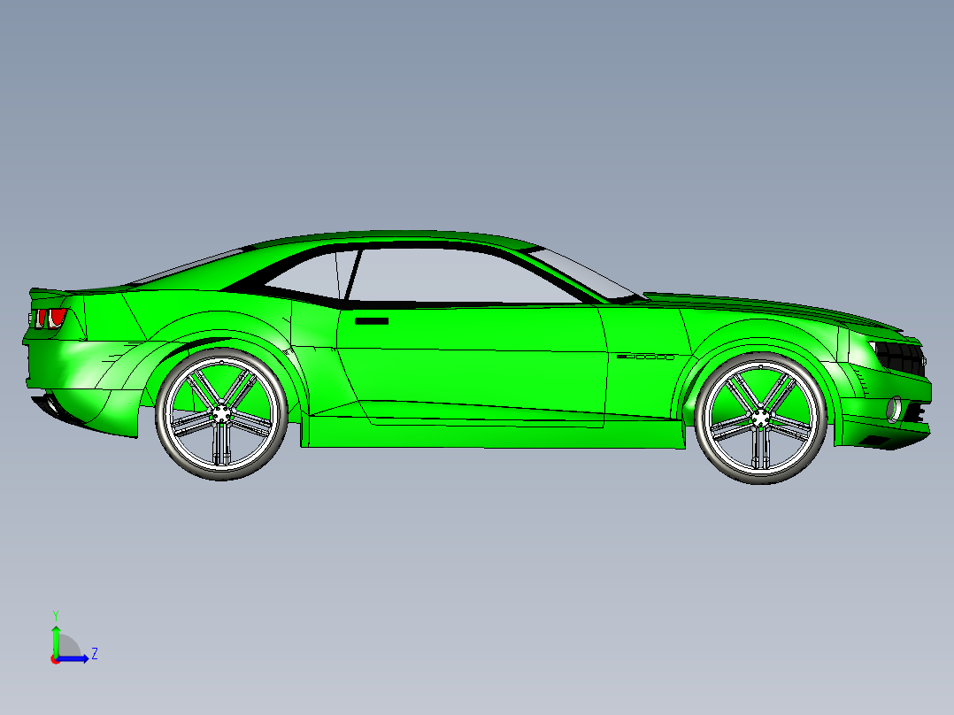Select the fender badge emblem behind front wheel
This screenshot has width=954, height=715.
click(x=645, y=357)
